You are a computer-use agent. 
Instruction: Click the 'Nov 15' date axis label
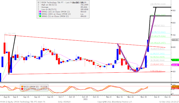coord(120,97)
